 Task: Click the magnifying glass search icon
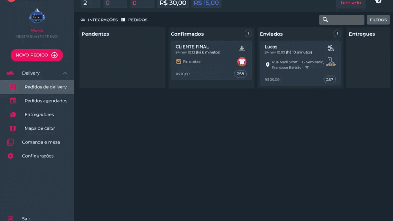[325, 20]
